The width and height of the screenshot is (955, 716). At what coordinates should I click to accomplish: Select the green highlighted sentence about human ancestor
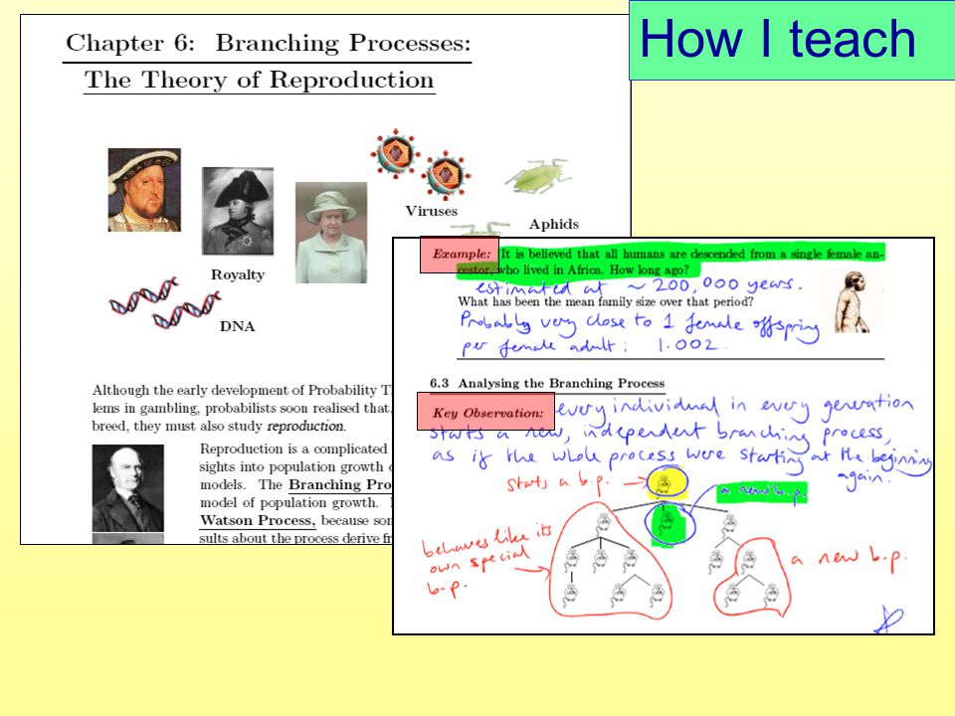(669, 262)
